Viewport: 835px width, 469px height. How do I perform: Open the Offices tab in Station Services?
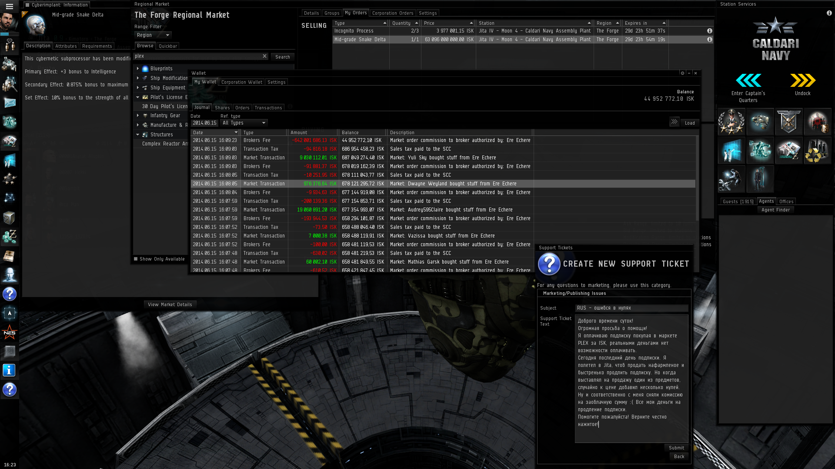click(786, 201)
